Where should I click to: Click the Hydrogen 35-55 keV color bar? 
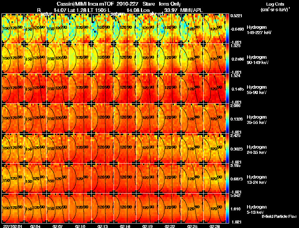point(227,119)
